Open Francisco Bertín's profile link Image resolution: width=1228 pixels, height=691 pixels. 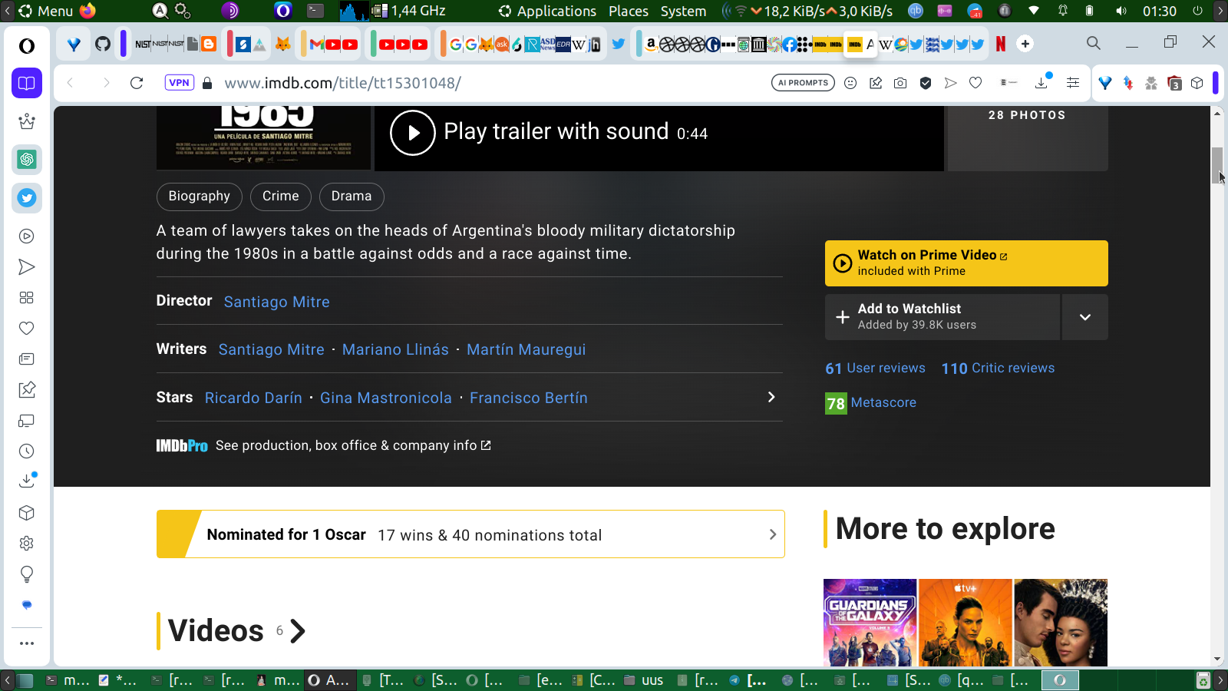tap(529, 398)
